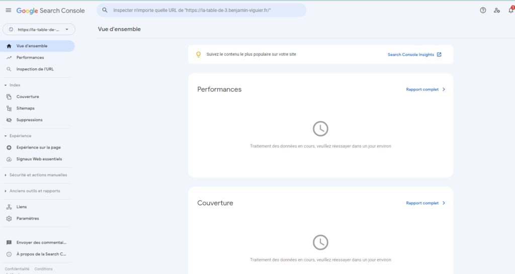Open Rapport complet for Couverture
This screenshot has height=274, width=515.
click(x=425, y=203)
